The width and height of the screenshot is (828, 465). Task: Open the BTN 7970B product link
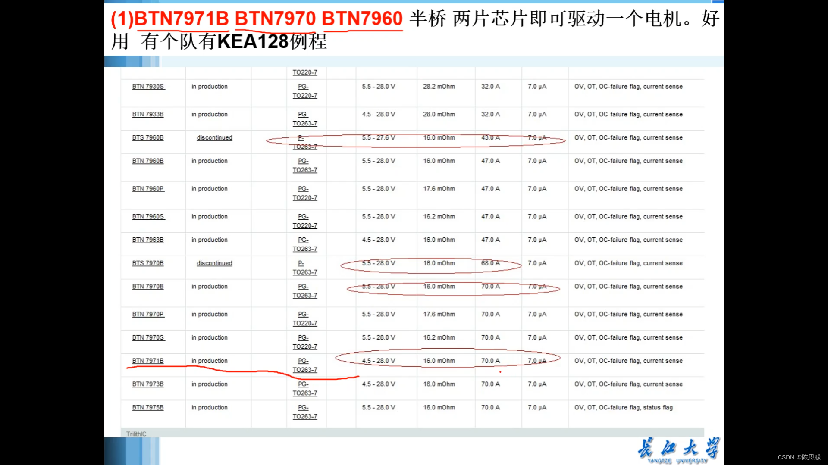coord(148,286)
